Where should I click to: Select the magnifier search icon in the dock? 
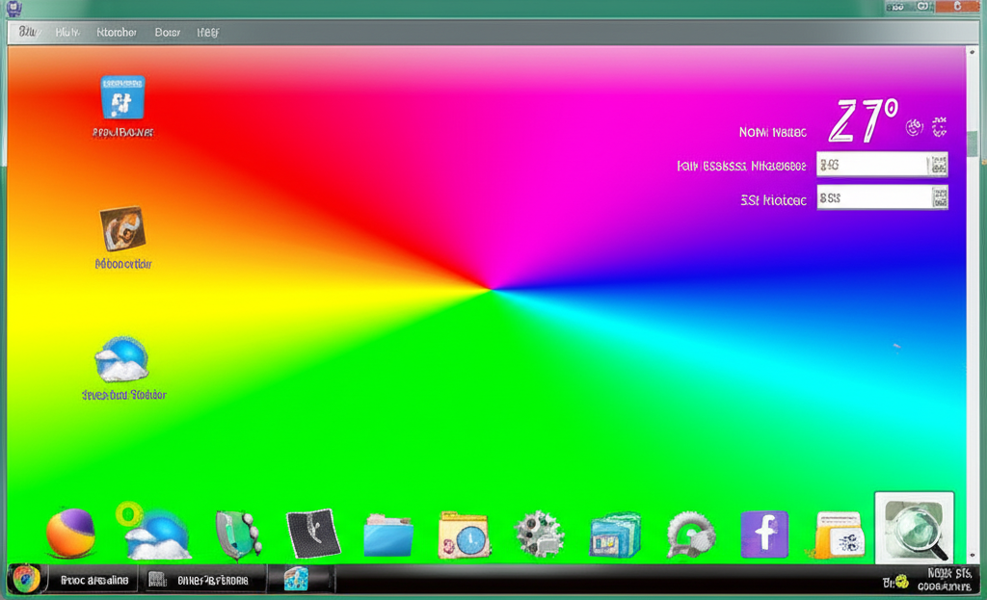click(914, 531)
